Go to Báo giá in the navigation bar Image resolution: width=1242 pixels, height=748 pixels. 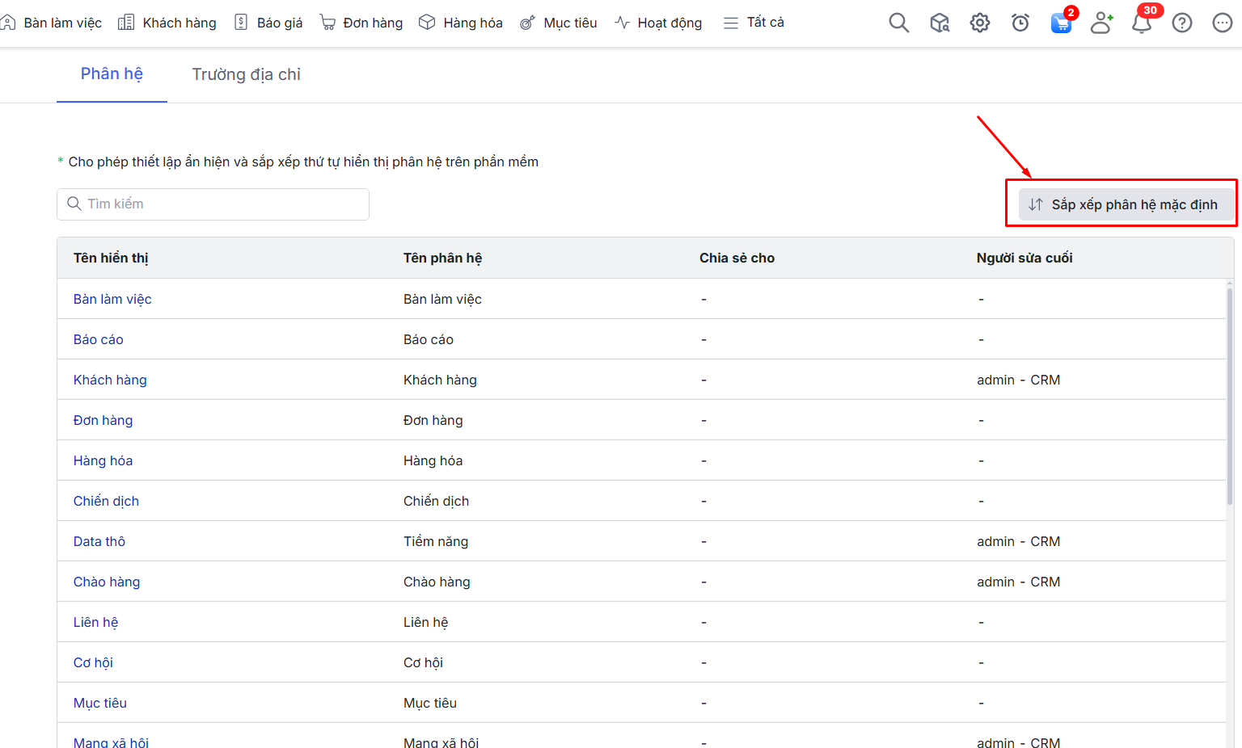(x=268, y=23)
